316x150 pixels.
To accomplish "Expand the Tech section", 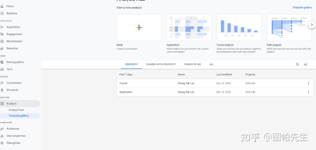I will click(x=9, y=69).
